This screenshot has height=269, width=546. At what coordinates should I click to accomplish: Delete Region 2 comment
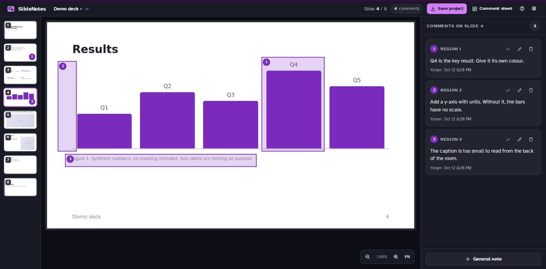(x=531, y=90)
